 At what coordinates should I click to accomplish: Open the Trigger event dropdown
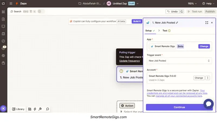(179, 61)
